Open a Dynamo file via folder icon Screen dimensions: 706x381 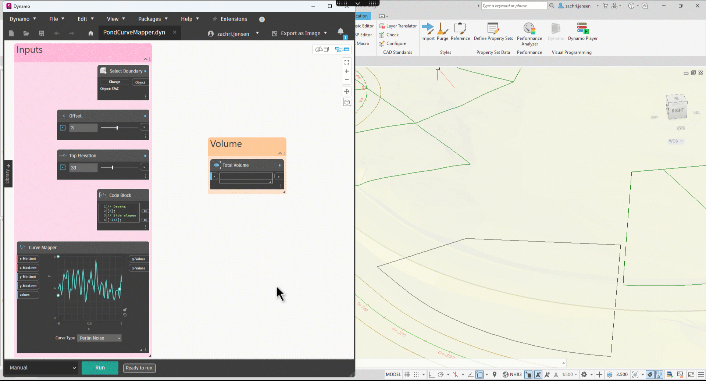[x=26, y=33]
